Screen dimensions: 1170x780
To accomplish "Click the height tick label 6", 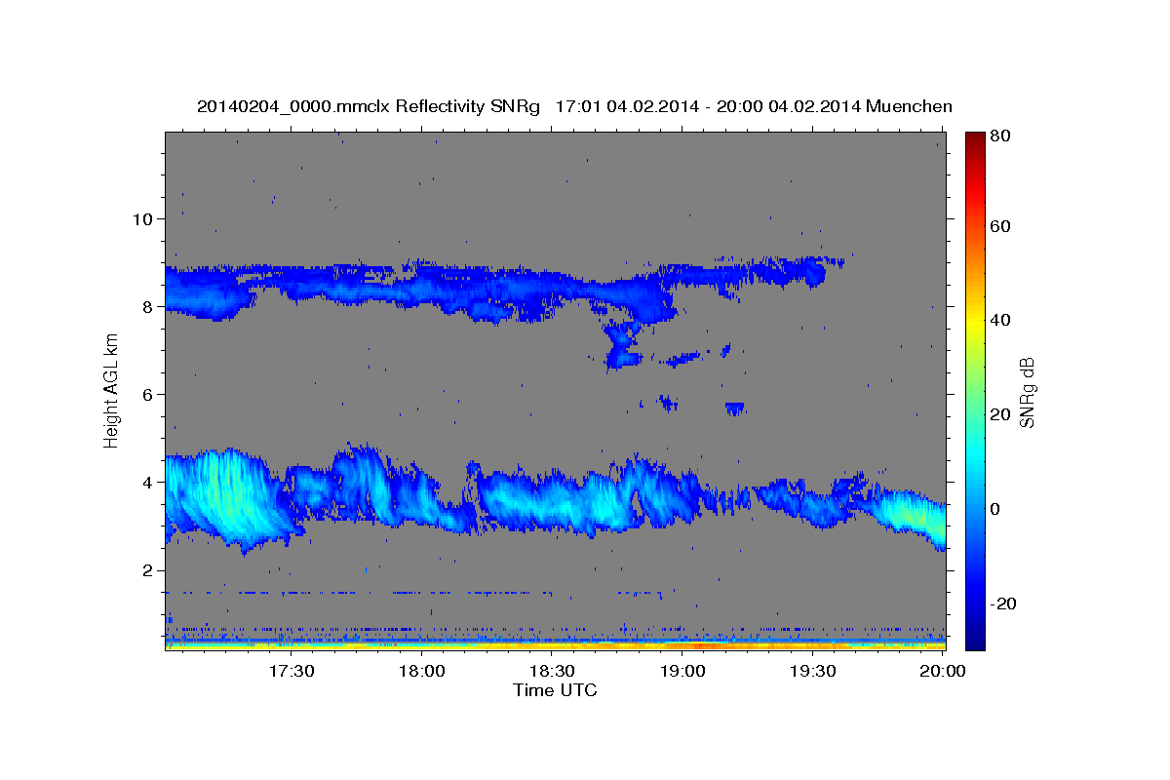I will 147,394.
